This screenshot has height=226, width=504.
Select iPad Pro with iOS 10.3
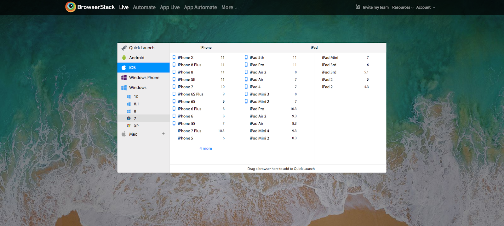point(257,109)
